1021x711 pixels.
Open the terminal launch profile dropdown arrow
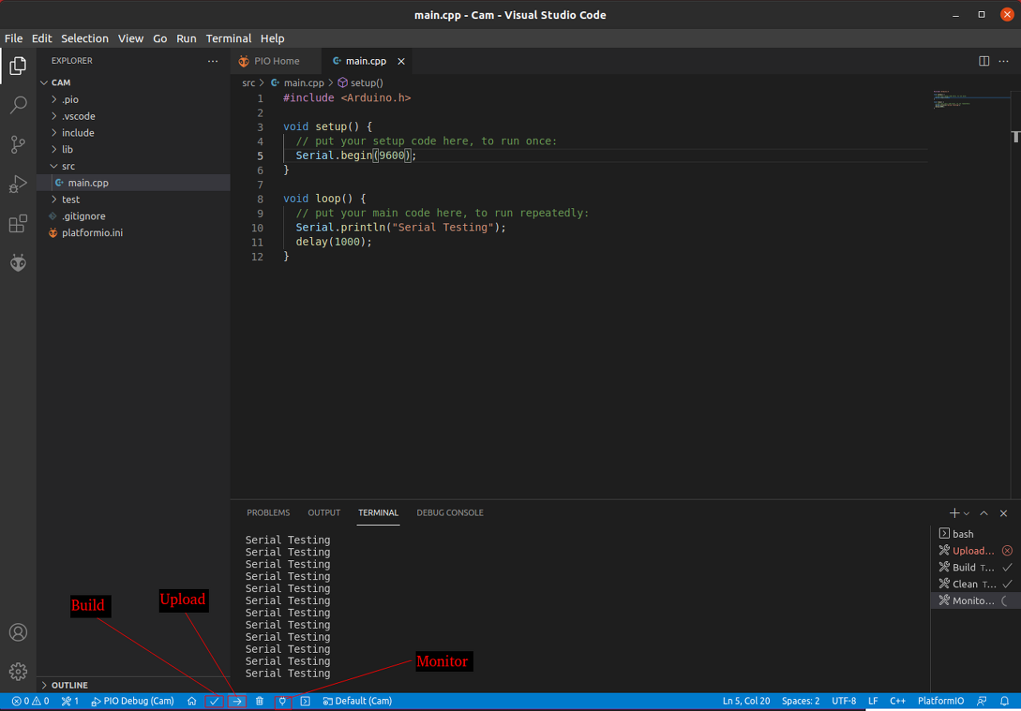click(x=967, y=513)
